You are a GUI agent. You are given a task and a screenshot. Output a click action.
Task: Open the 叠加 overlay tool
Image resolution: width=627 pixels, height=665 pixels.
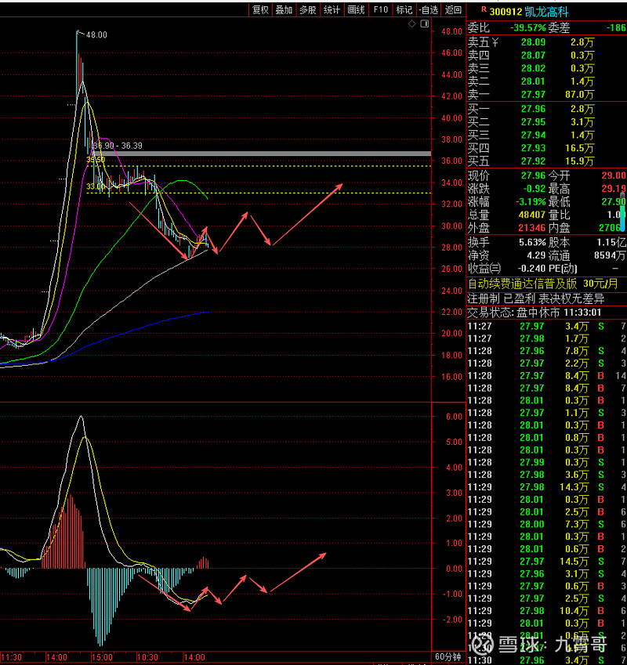284,9
